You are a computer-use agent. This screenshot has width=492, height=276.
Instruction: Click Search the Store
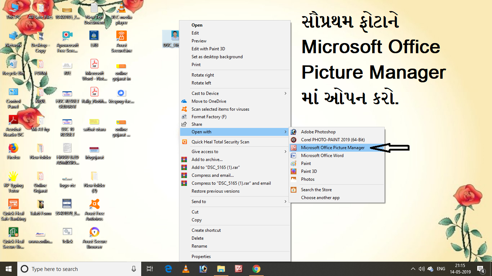coord(316,189)
